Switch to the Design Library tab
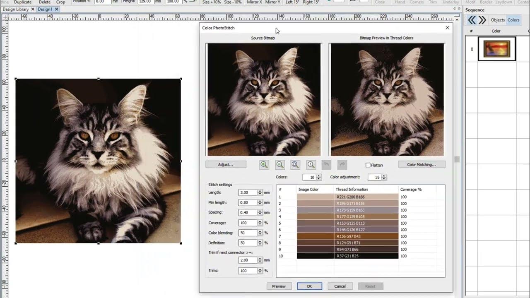The width and height of the screenshot is (530, 298). [16, 9]
